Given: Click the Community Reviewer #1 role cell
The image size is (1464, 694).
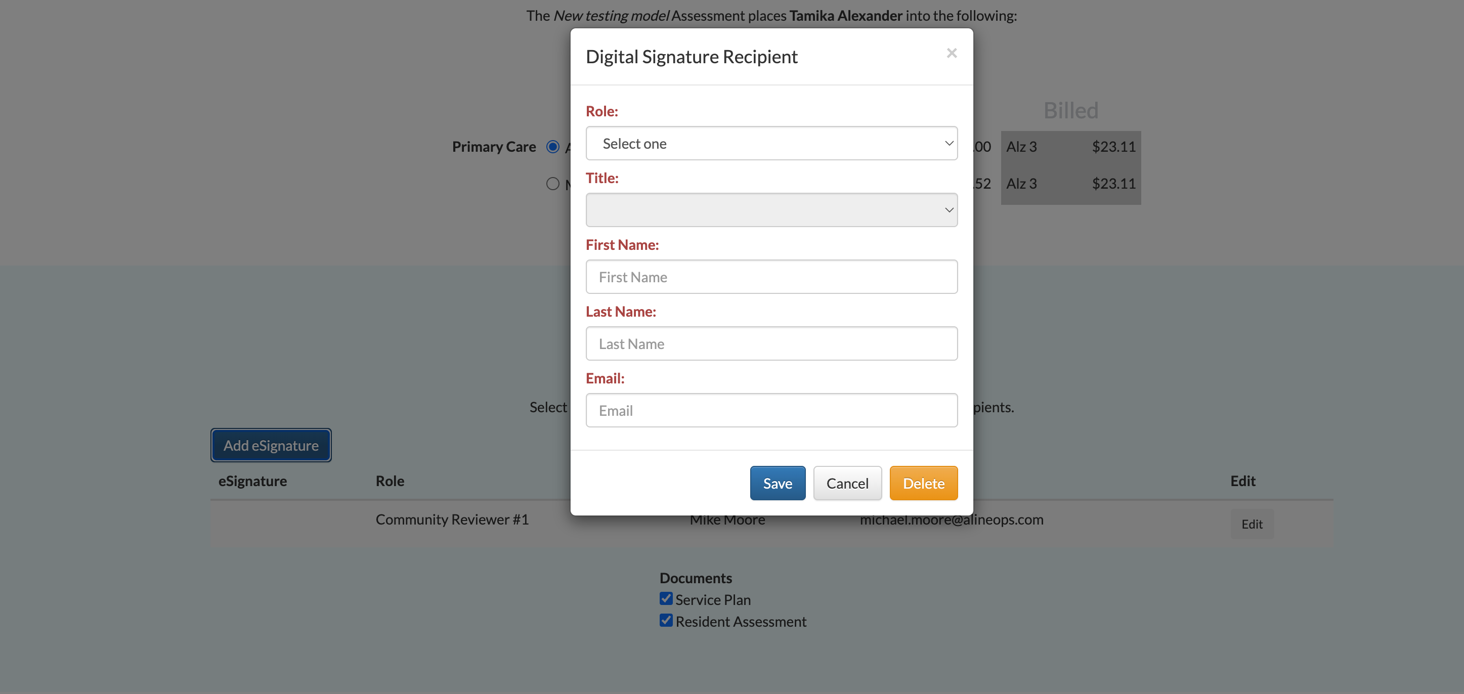Looking at the screenshot, I should click(x=452, y=519).
